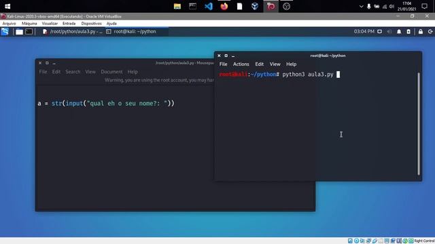The height and width of the screenshot is (244, 435).
Task: Click Kali power manager battery icon
Action: pos(408,32)
